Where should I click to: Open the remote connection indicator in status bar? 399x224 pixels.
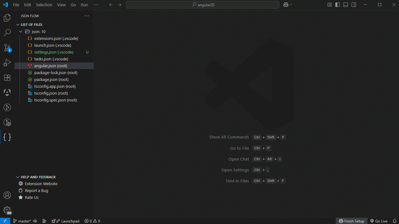pos(4,221)
